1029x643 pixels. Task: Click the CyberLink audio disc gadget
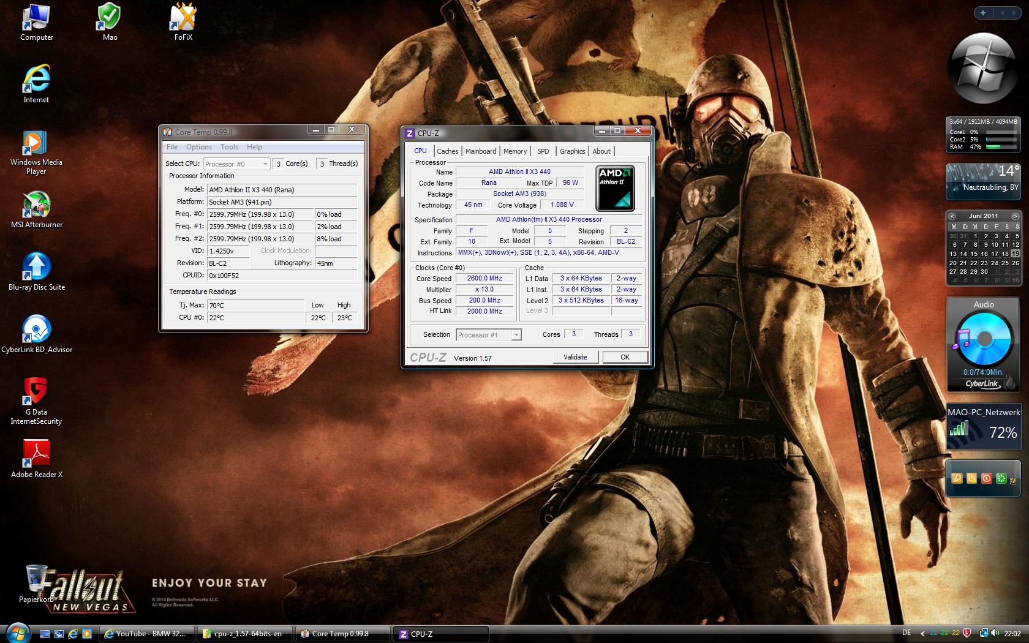click(984, 345)
